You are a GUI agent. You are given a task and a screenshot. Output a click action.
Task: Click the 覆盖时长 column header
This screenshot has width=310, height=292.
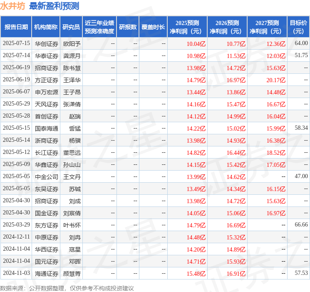click(x=153, y=27)
